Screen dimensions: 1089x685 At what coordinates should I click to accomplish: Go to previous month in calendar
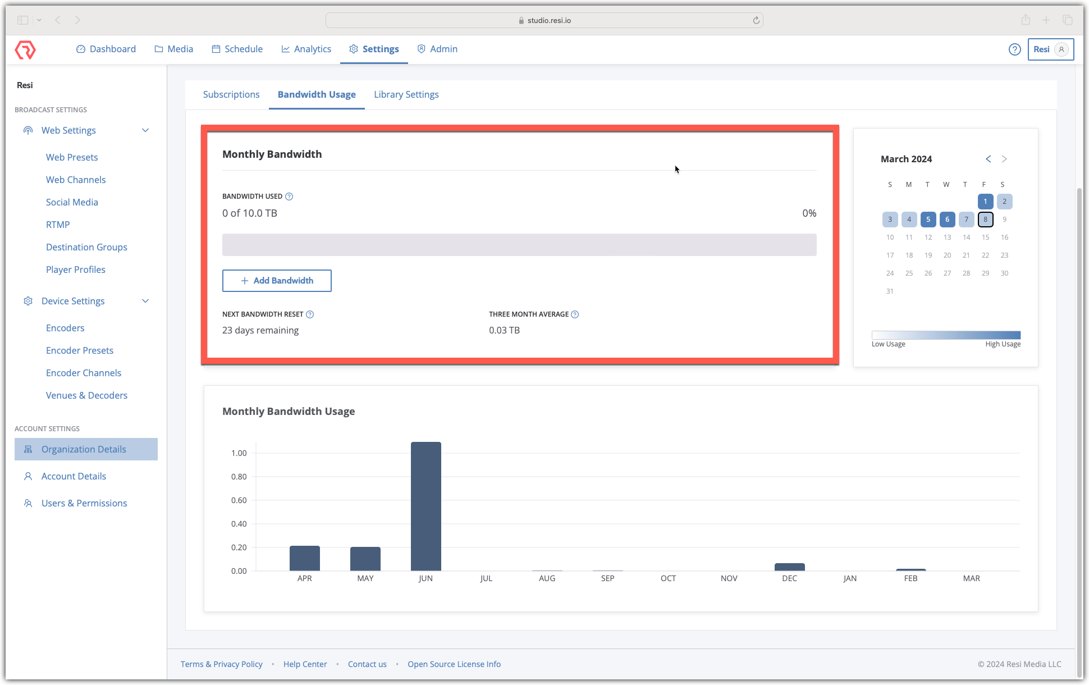click(x=989, y=159)
